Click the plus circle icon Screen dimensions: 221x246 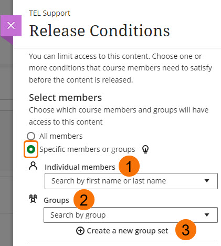point(80,231)
